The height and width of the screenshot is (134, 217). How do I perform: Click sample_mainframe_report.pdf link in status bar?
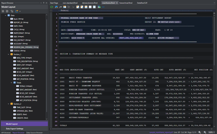[161, 132]
